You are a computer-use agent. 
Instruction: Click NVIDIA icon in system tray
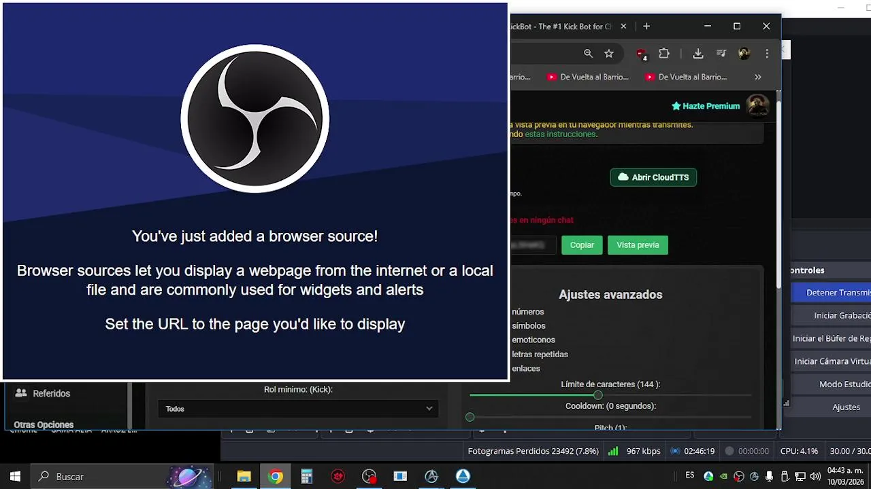coord(724,476)
